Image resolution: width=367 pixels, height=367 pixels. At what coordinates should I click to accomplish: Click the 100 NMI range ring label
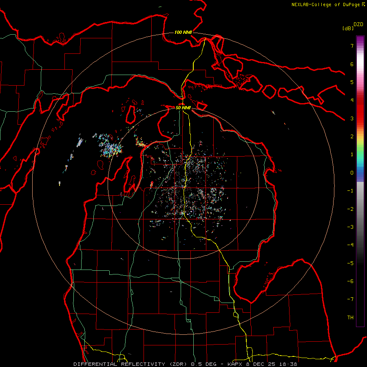coord(183,32)
